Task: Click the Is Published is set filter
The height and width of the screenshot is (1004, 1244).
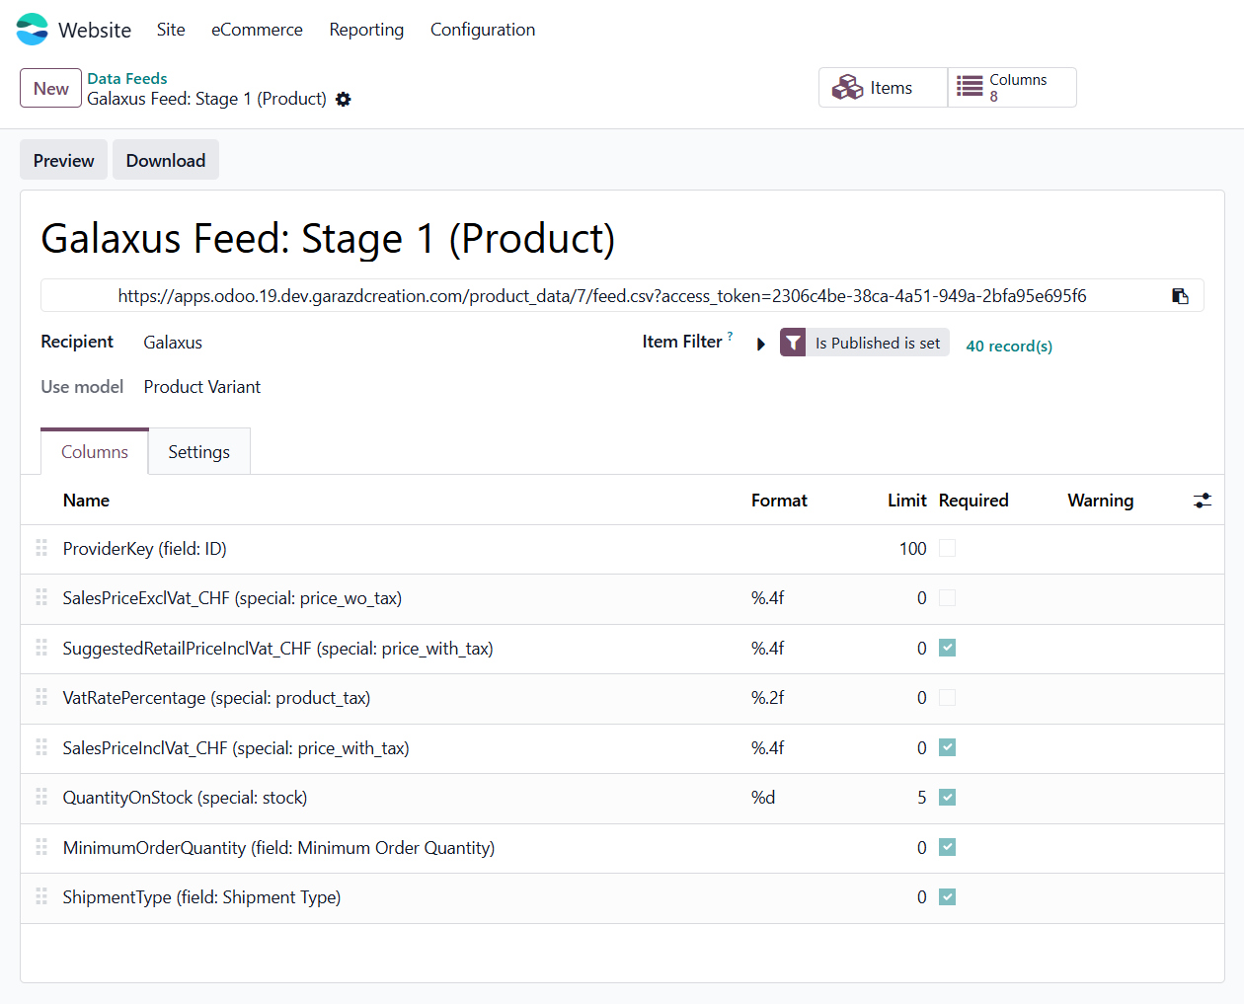Action: [x=878, y=343]
